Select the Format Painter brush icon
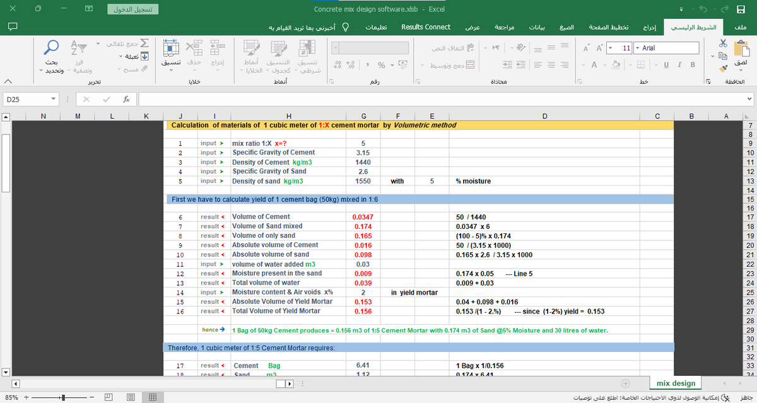 coord(723,66)
